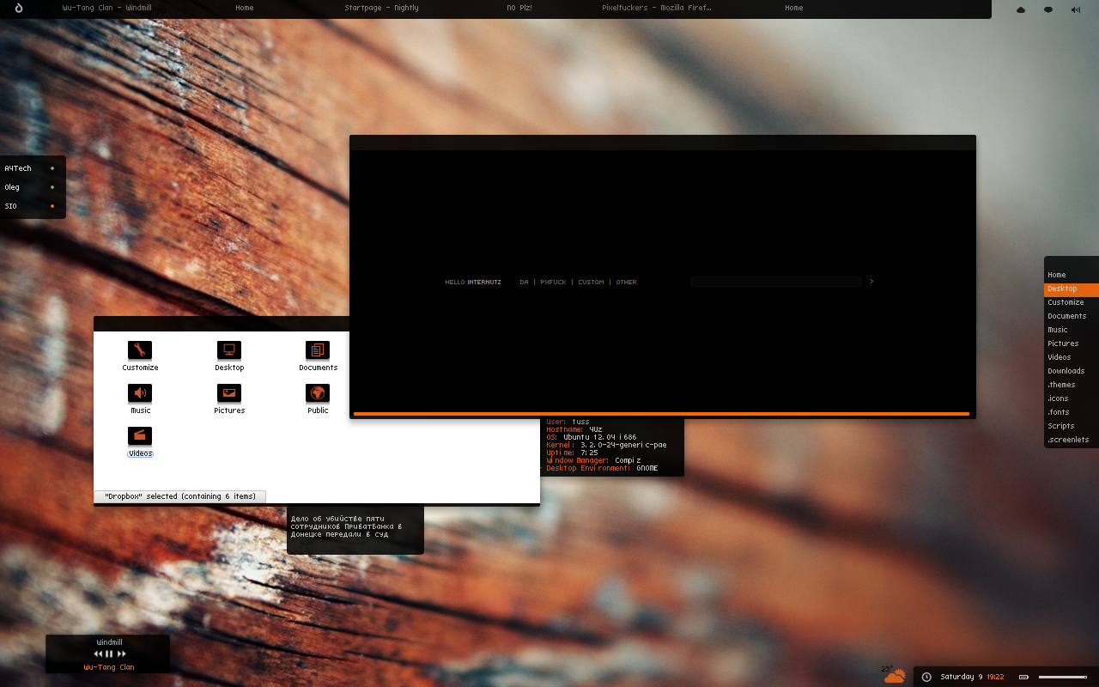
Task: Pause the Windmill track
Action: point(109,654)
